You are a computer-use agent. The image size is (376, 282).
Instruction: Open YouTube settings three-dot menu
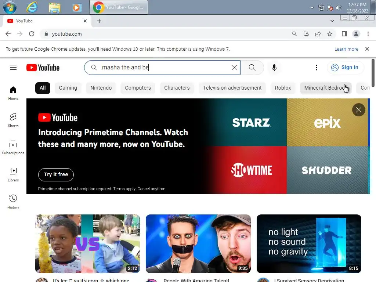316,68
